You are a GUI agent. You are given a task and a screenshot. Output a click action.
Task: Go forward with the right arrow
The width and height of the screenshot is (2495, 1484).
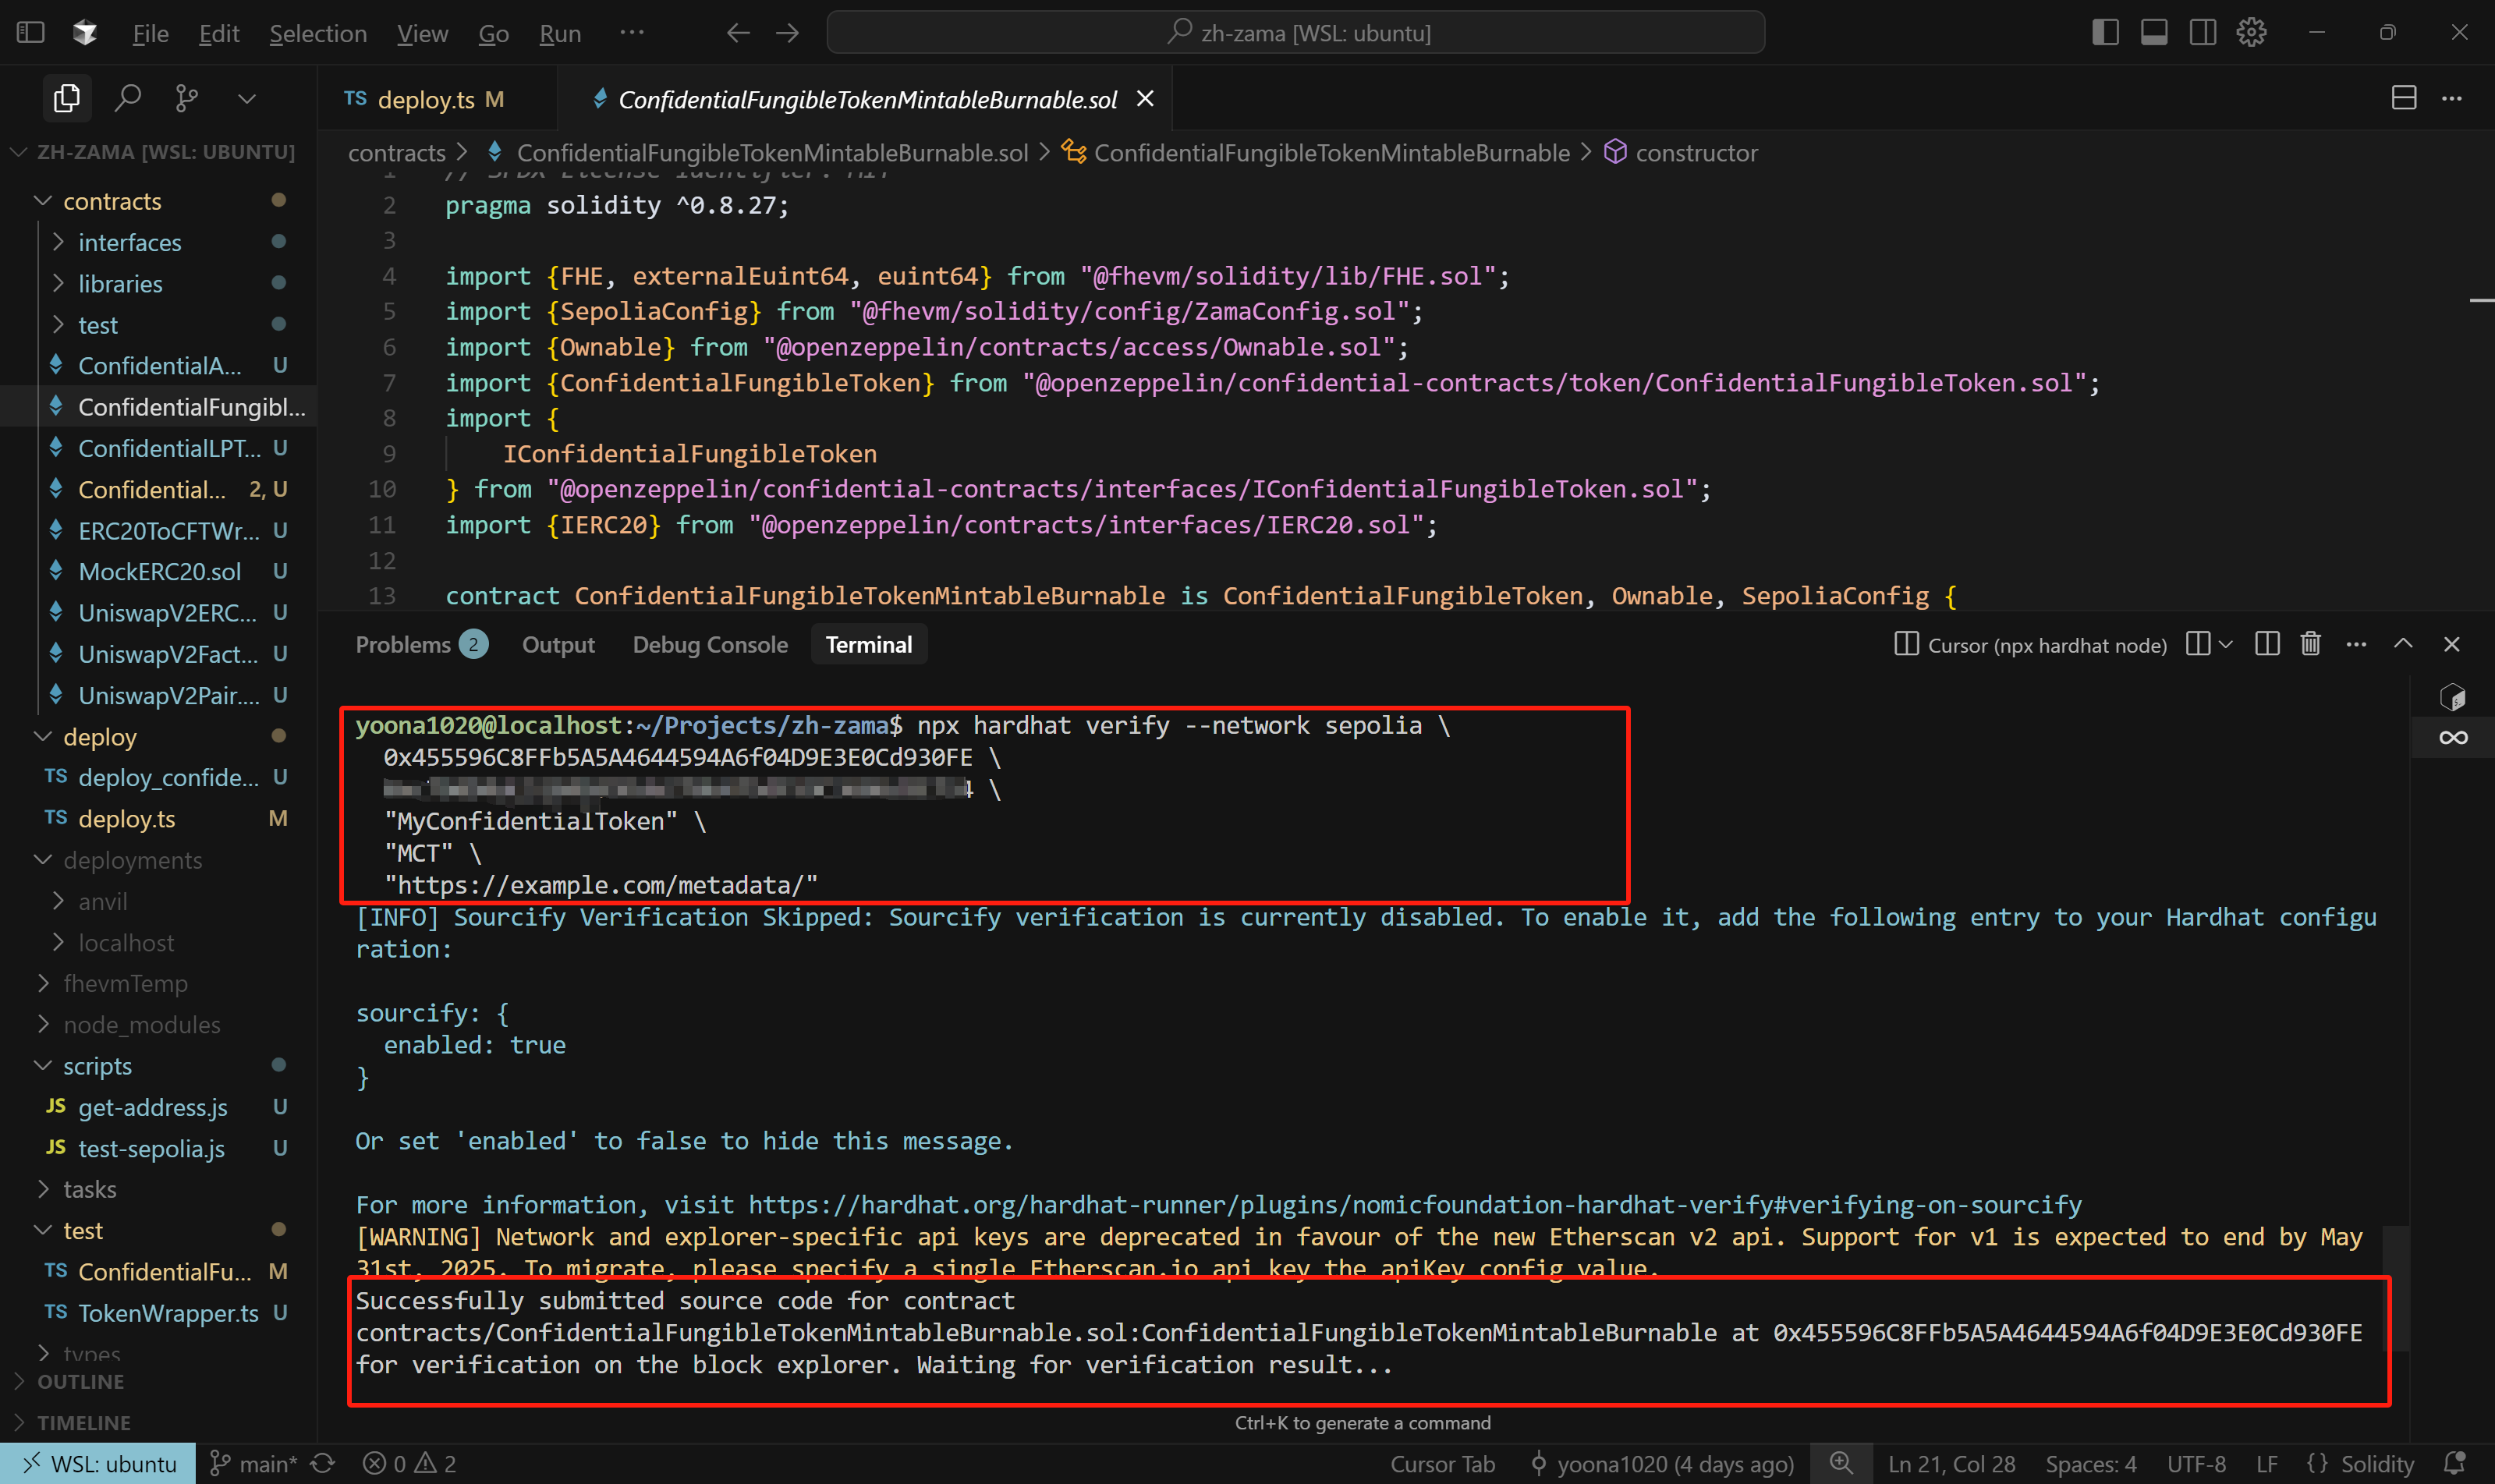[x=788, y=33]
